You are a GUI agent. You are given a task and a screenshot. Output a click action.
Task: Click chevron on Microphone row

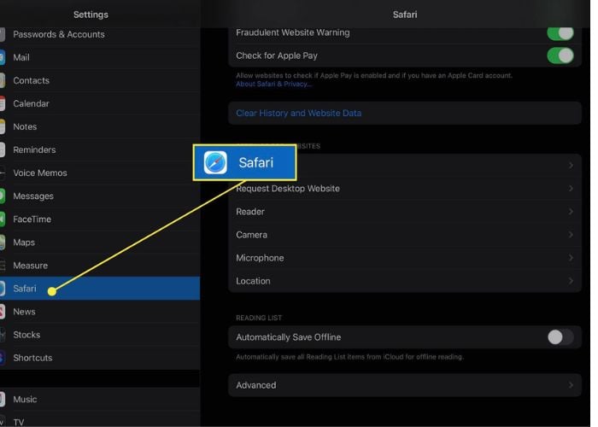click(x=571, y=258)
